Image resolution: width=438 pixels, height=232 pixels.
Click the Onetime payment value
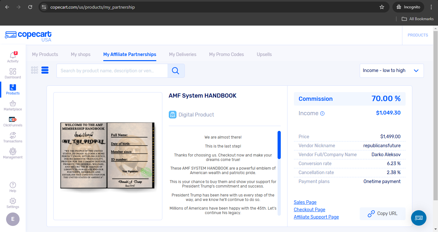pos(382,181)
